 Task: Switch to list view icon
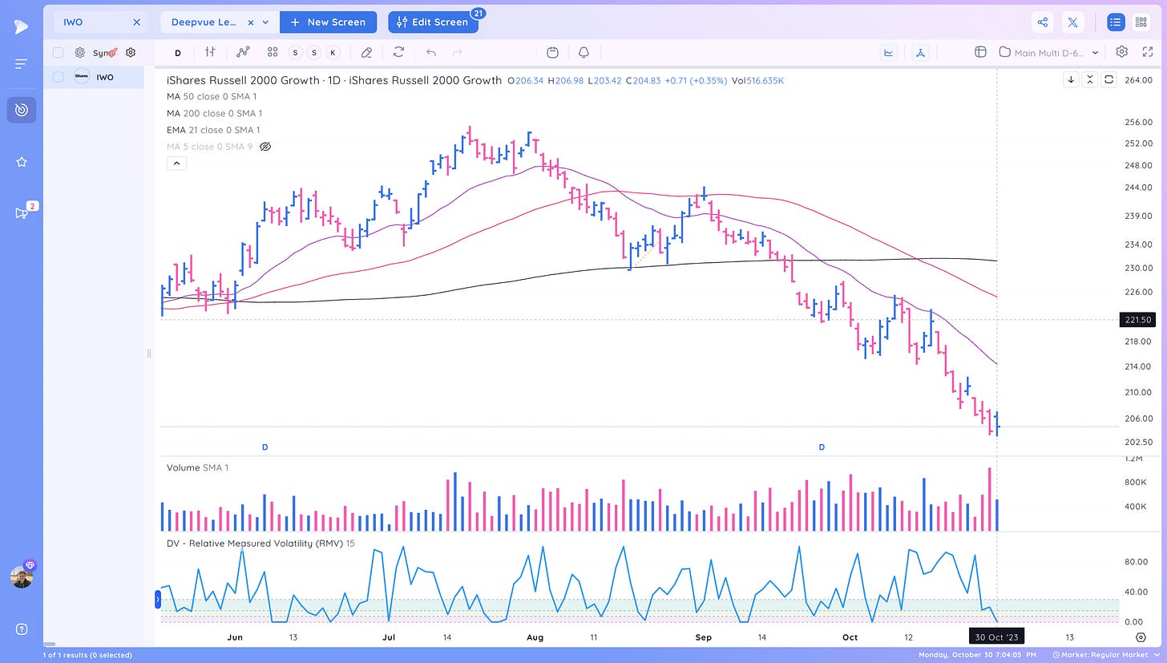(x=1116, y=22)
